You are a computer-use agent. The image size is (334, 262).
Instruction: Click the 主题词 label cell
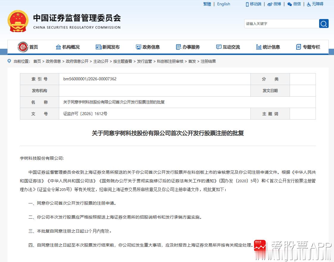[x=270, y=114]
